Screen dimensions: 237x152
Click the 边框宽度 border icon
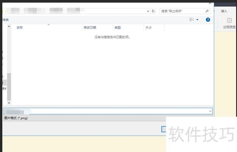(229, 20)
